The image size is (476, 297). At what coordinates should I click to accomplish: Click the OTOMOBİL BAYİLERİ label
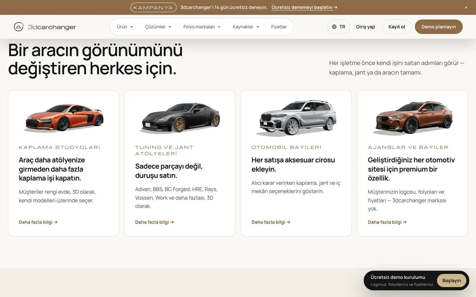(286, 147)
